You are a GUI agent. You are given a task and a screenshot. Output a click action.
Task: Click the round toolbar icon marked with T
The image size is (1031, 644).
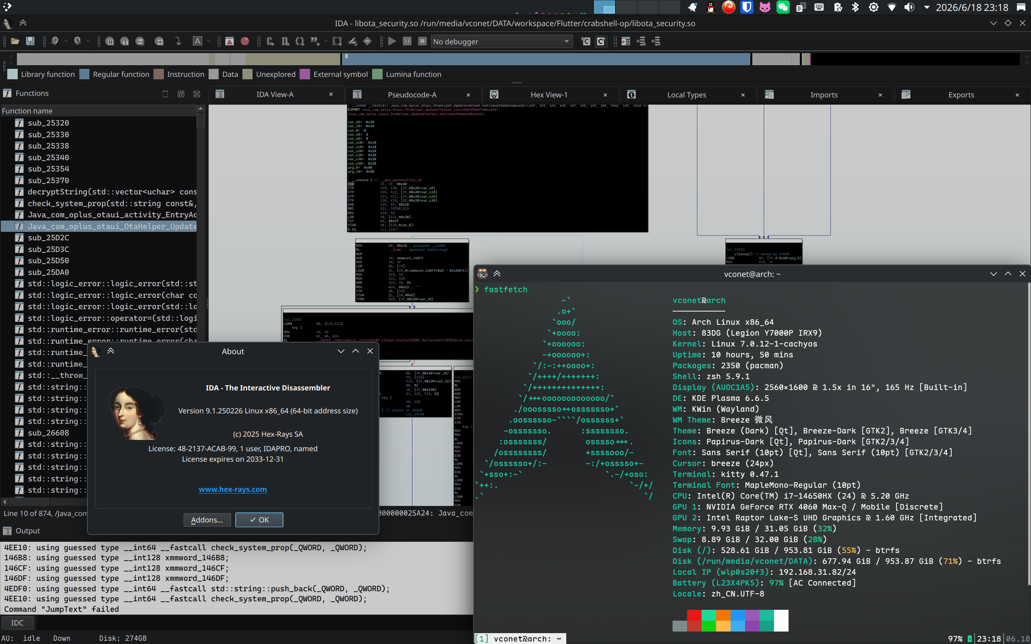click(x=124, y=41)
